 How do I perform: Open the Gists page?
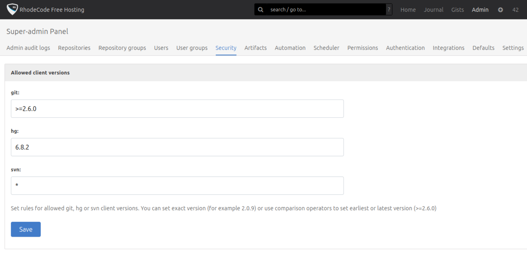(x=457, y=10)
